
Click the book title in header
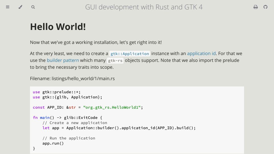[144, 7]
